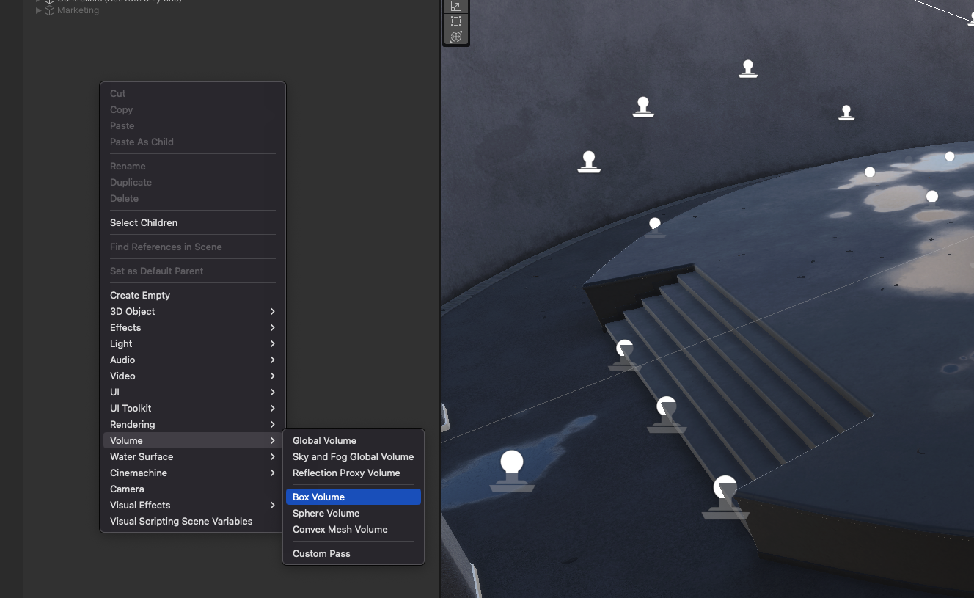Image resolution: width=974 pixels, height=598 pixels.
Task: Open the UI Toolkit submenu arrow
Action: click(272, 408)
